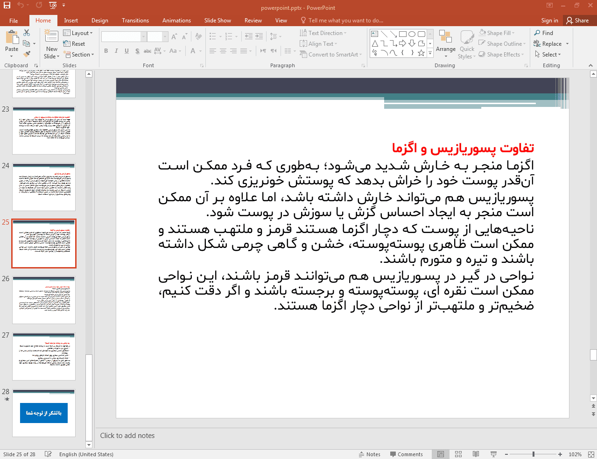Click Sign in link
The width and height of the screenshot is (597, 459).
[549, 21]
